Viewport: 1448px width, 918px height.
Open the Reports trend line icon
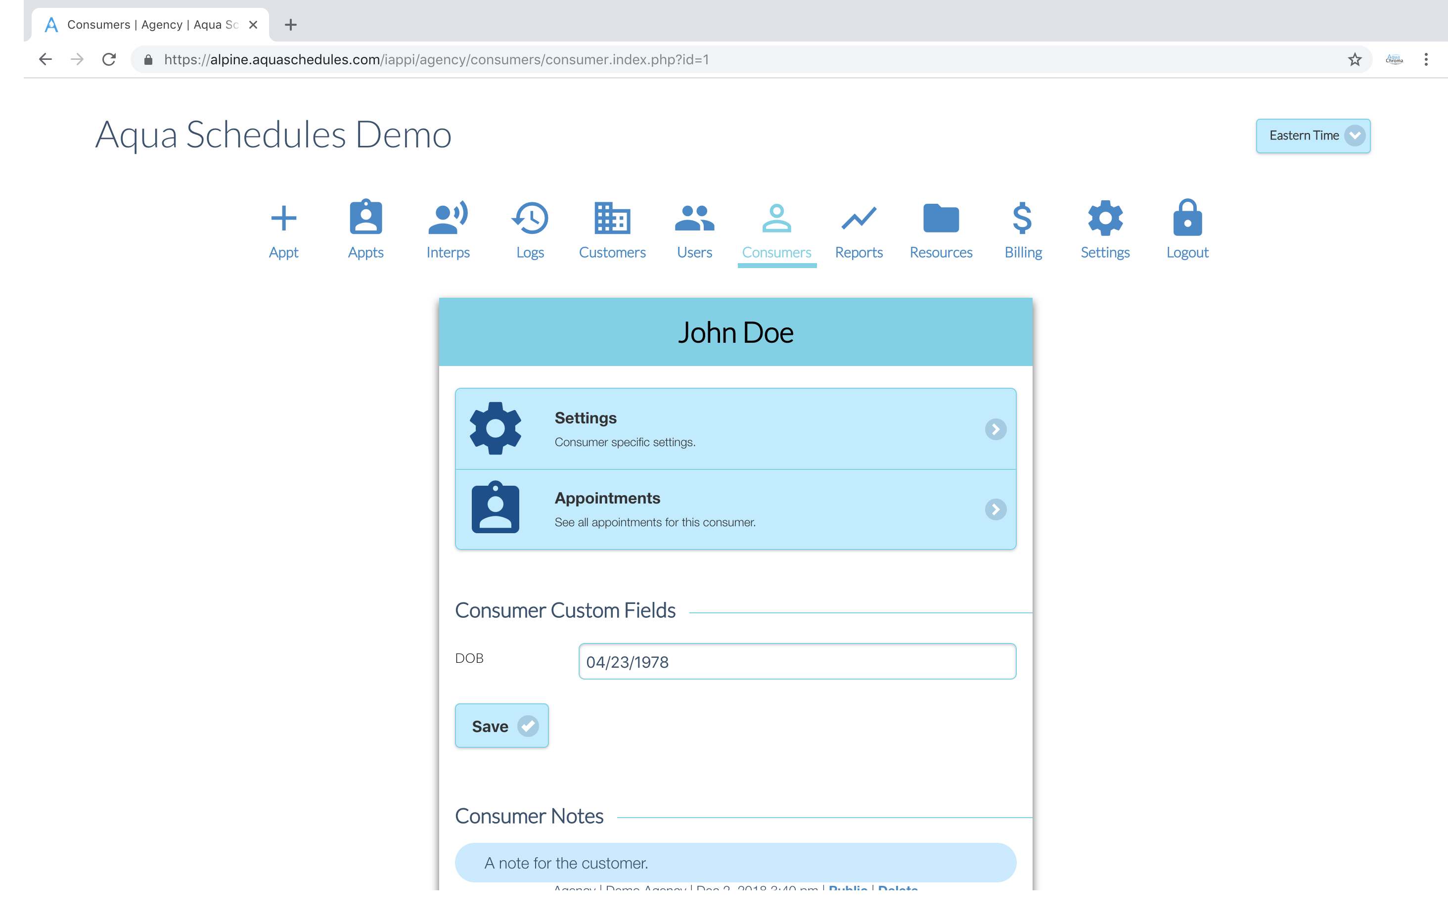[859, 218]
